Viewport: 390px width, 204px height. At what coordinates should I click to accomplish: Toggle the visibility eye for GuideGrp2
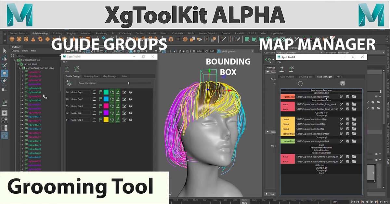pos(112,99)
